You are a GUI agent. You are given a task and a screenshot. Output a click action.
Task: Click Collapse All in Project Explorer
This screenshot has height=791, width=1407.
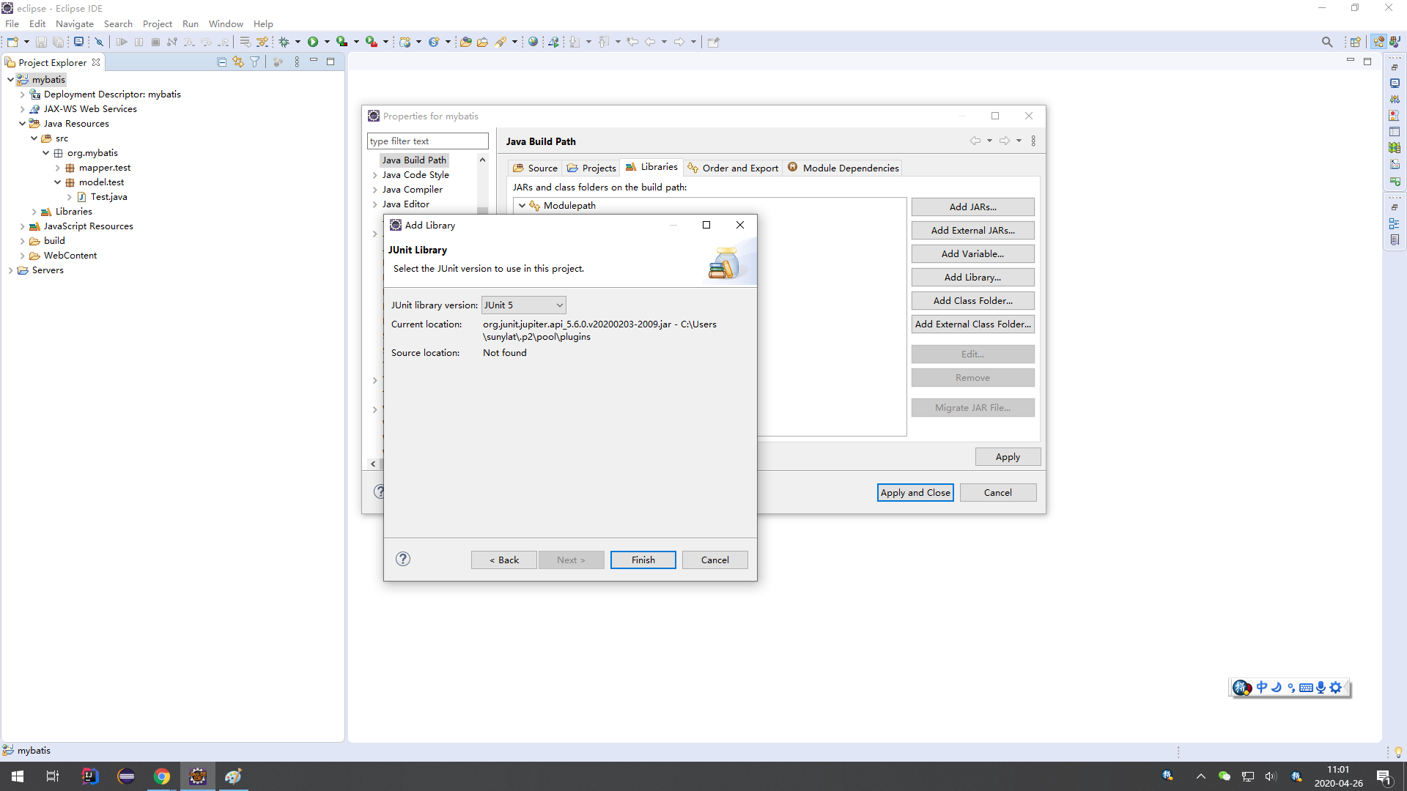(x=222, y=62)
